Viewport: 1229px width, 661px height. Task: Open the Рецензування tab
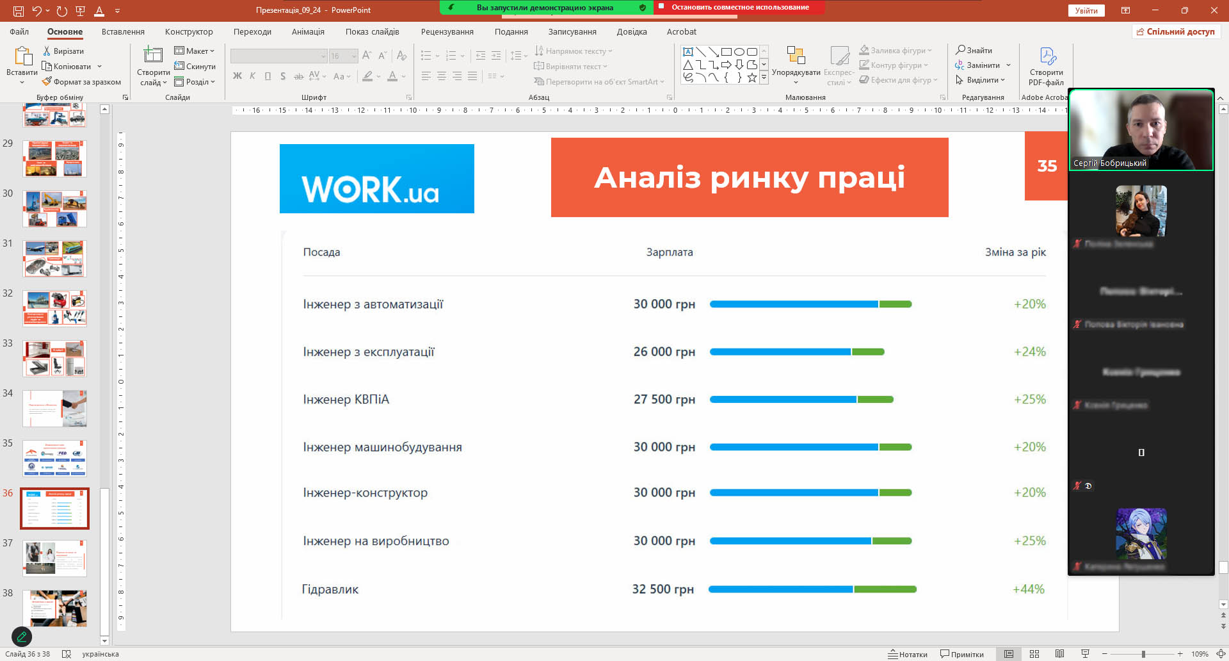447,31
